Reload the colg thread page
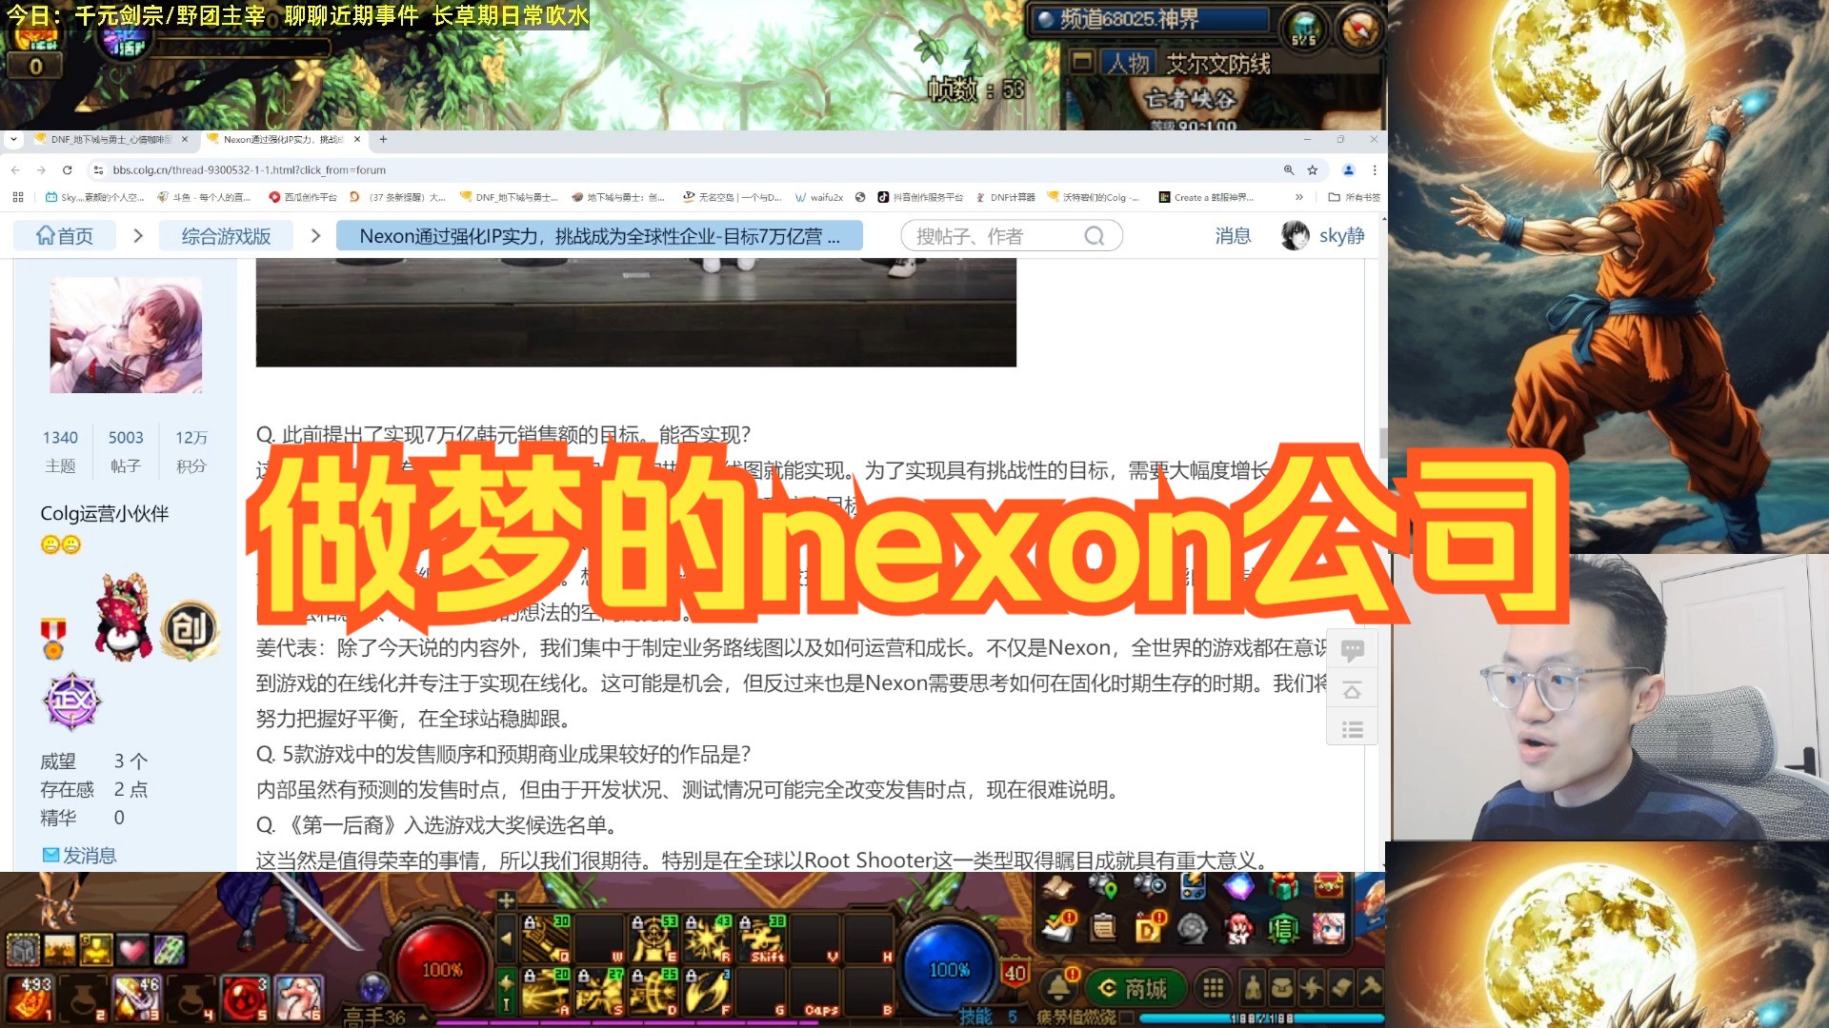The width and height of the screenshot is (1829, 1028). (67, 170)
